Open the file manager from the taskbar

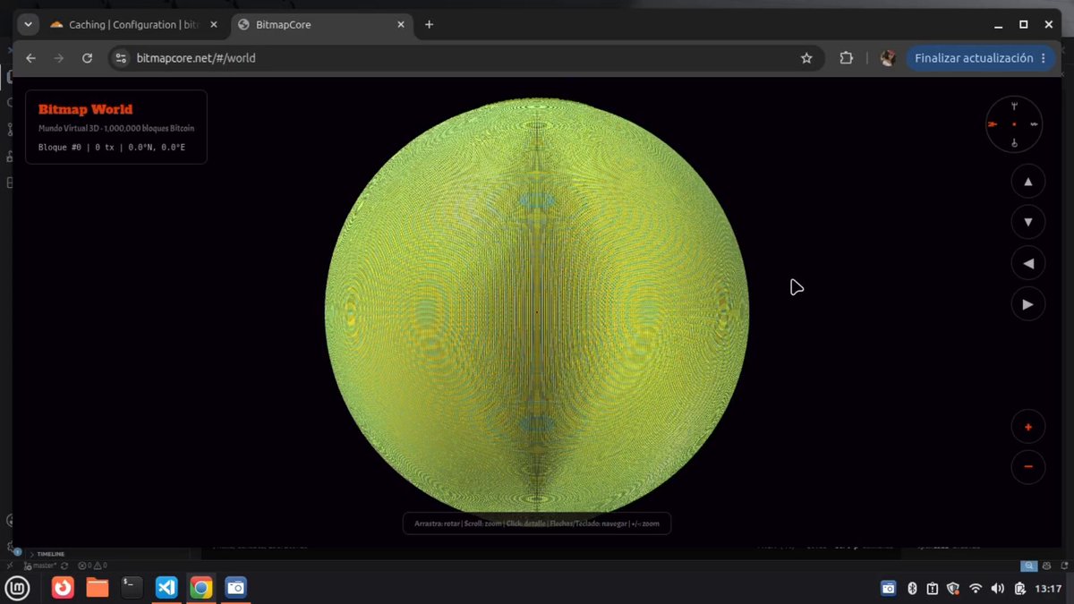pyautogui.click(x=97, y=588)
